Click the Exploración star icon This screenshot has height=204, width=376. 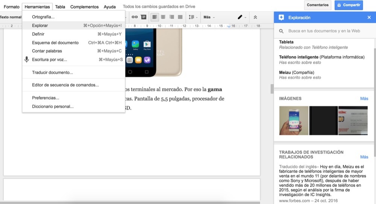[281, 18]
